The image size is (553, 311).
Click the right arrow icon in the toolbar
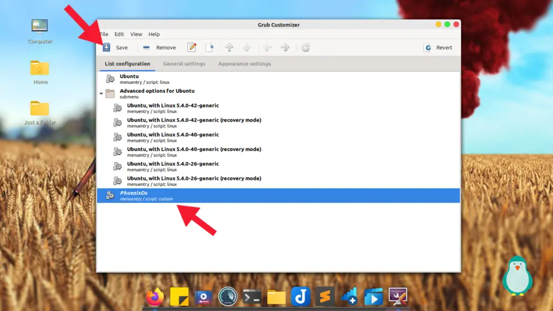tap(285, 48)
